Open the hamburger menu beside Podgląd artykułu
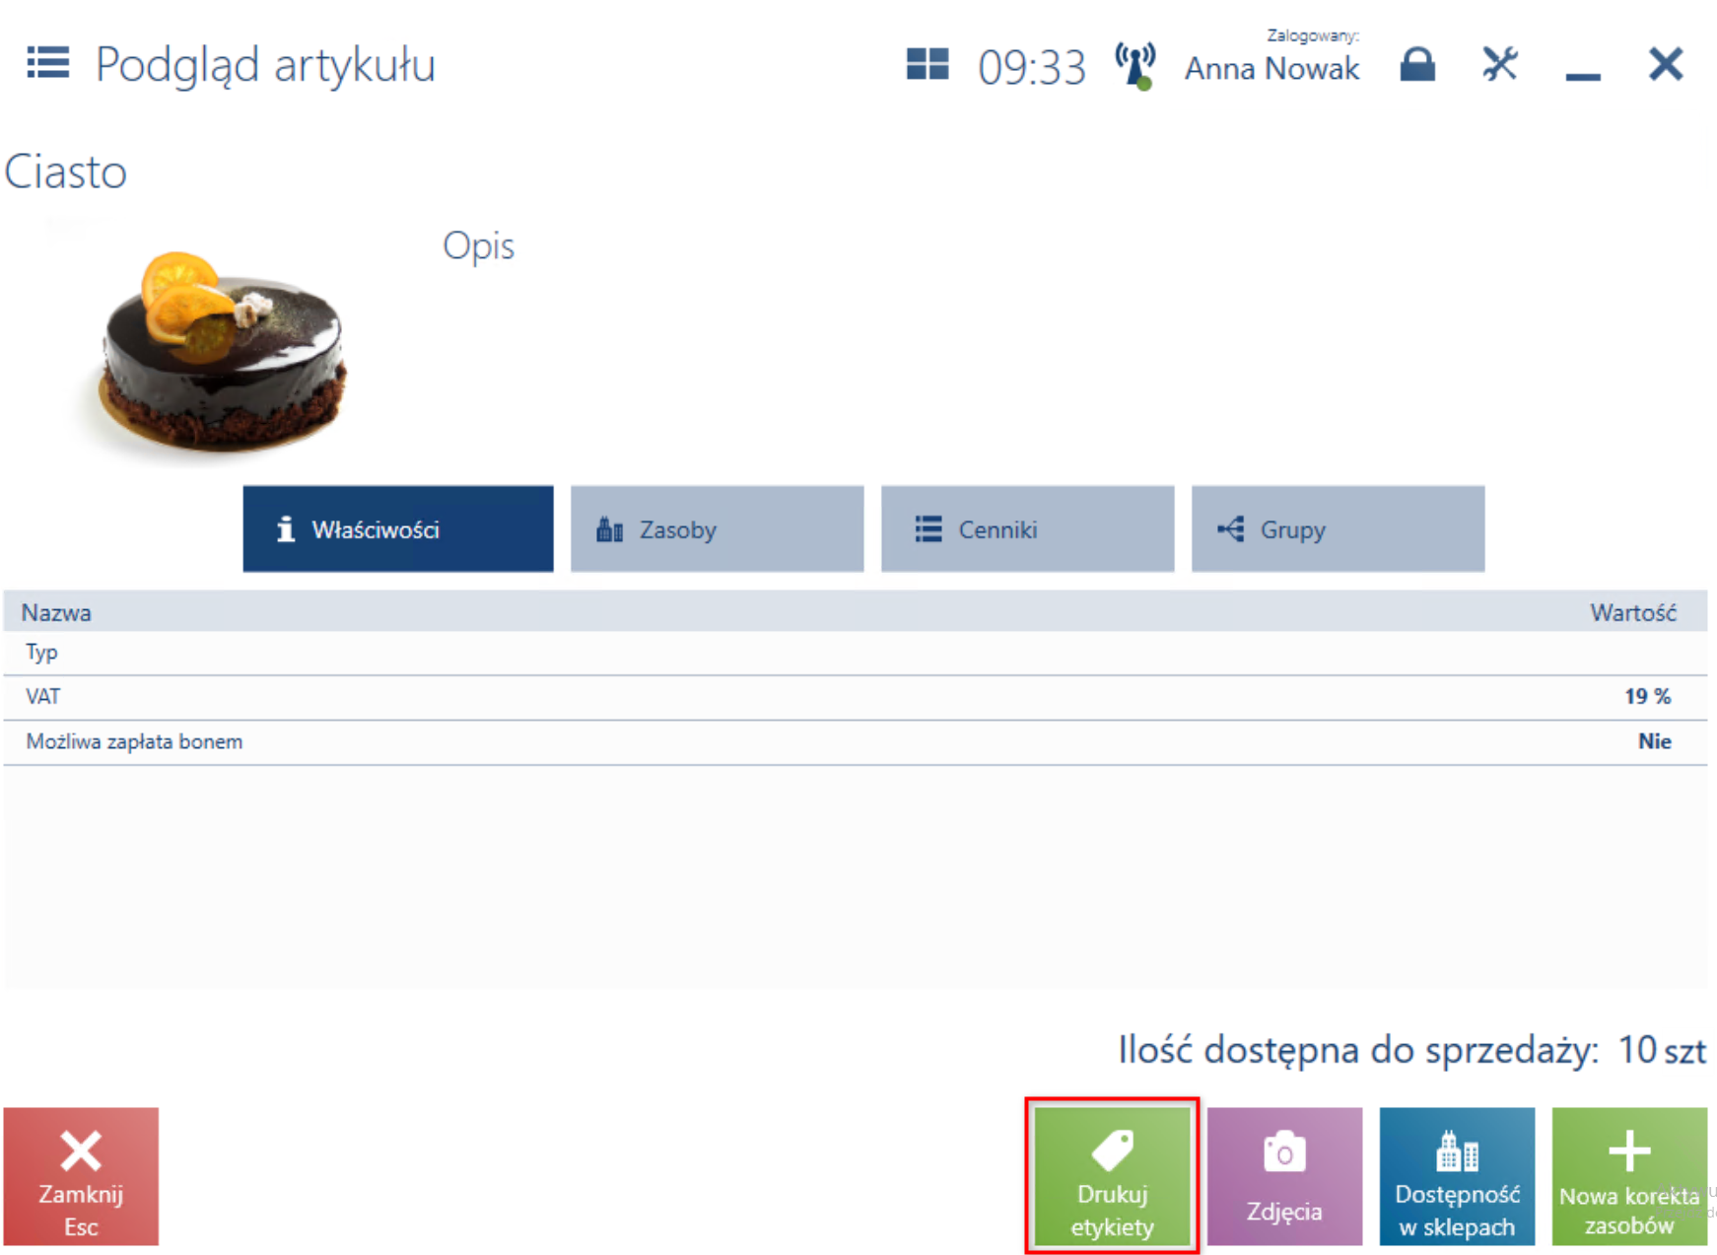 point(47,63)
